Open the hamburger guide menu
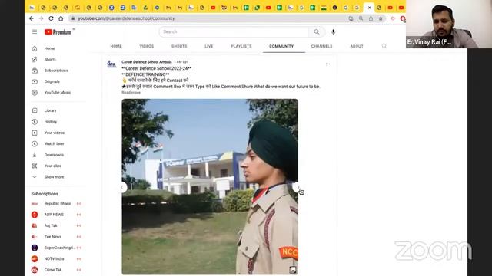 pyautogui.click(x=34, y=32)
